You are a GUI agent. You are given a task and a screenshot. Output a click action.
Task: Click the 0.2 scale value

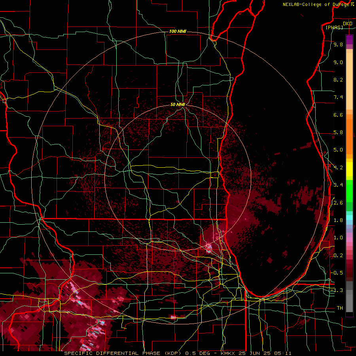pyautogui.click(x=338, y=255)
